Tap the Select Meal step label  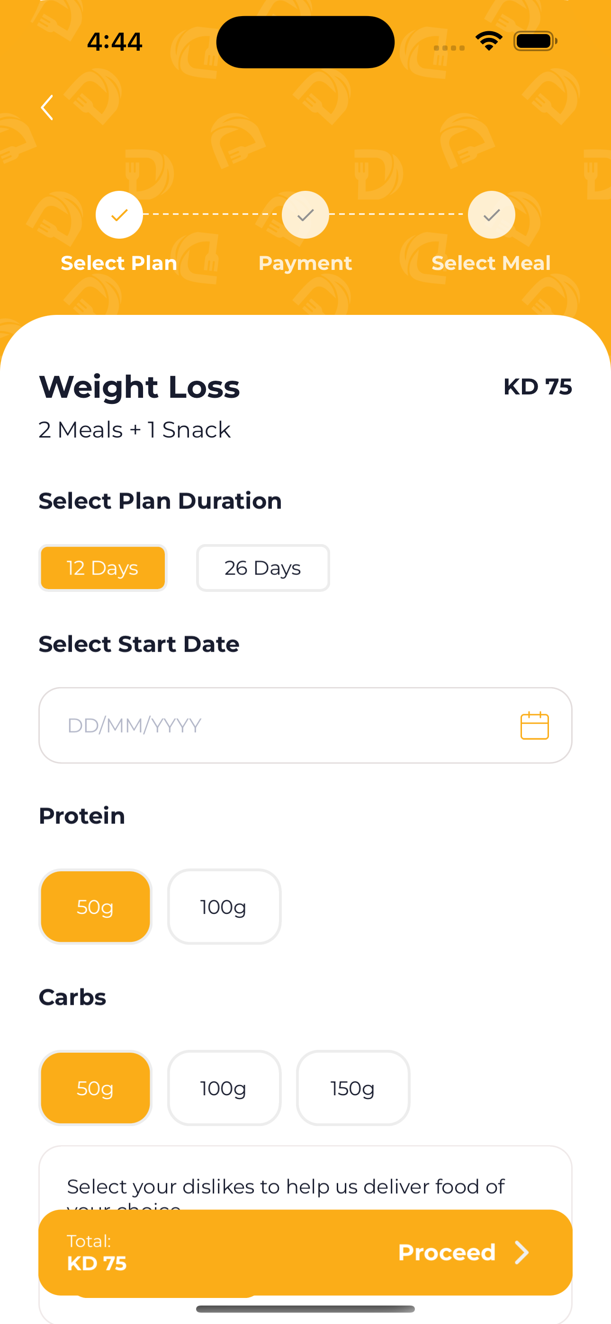[491, 263]
